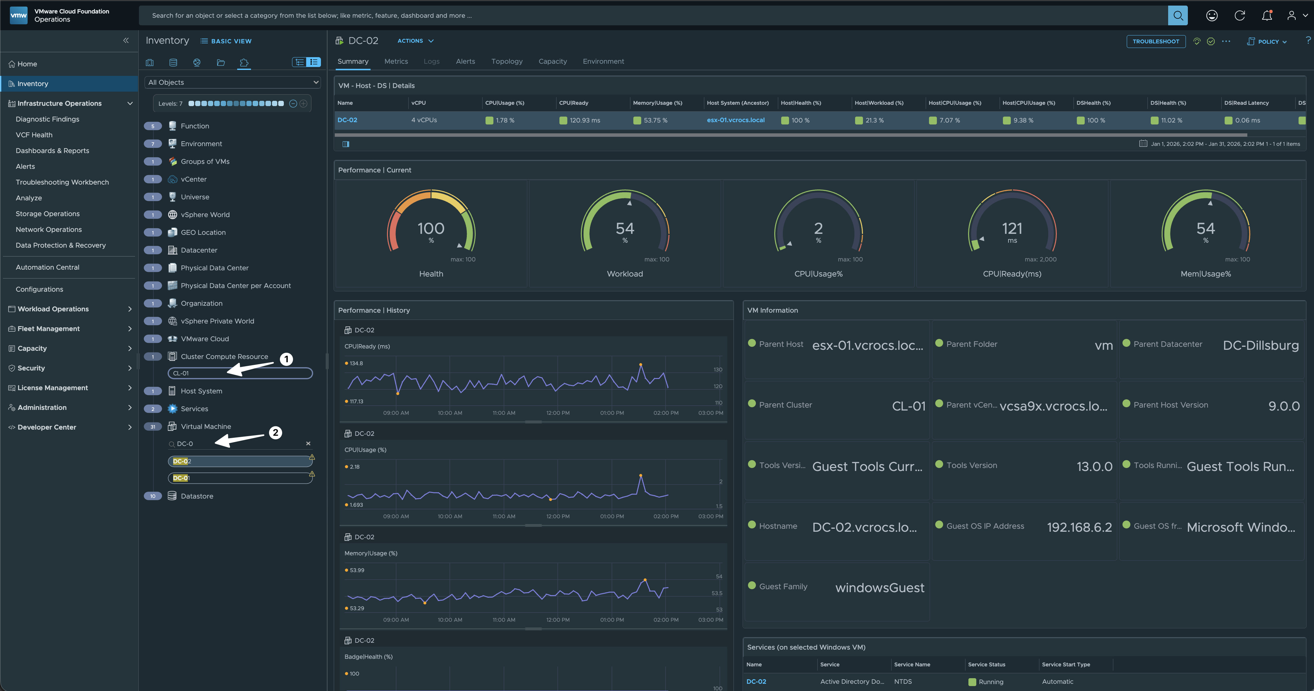Toggle the flat list view button
The image size is (1314, 691).
click(x=314, y=62)
